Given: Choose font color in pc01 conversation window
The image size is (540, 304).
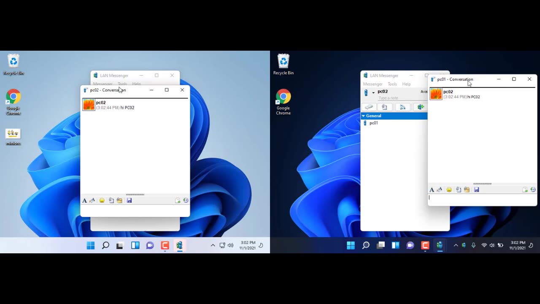Looking at the screenshot, I should (x=440, y=190).
